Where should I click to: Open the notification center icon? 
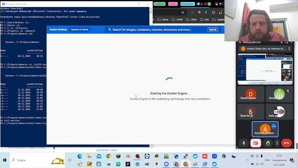[x=292, y=160]
